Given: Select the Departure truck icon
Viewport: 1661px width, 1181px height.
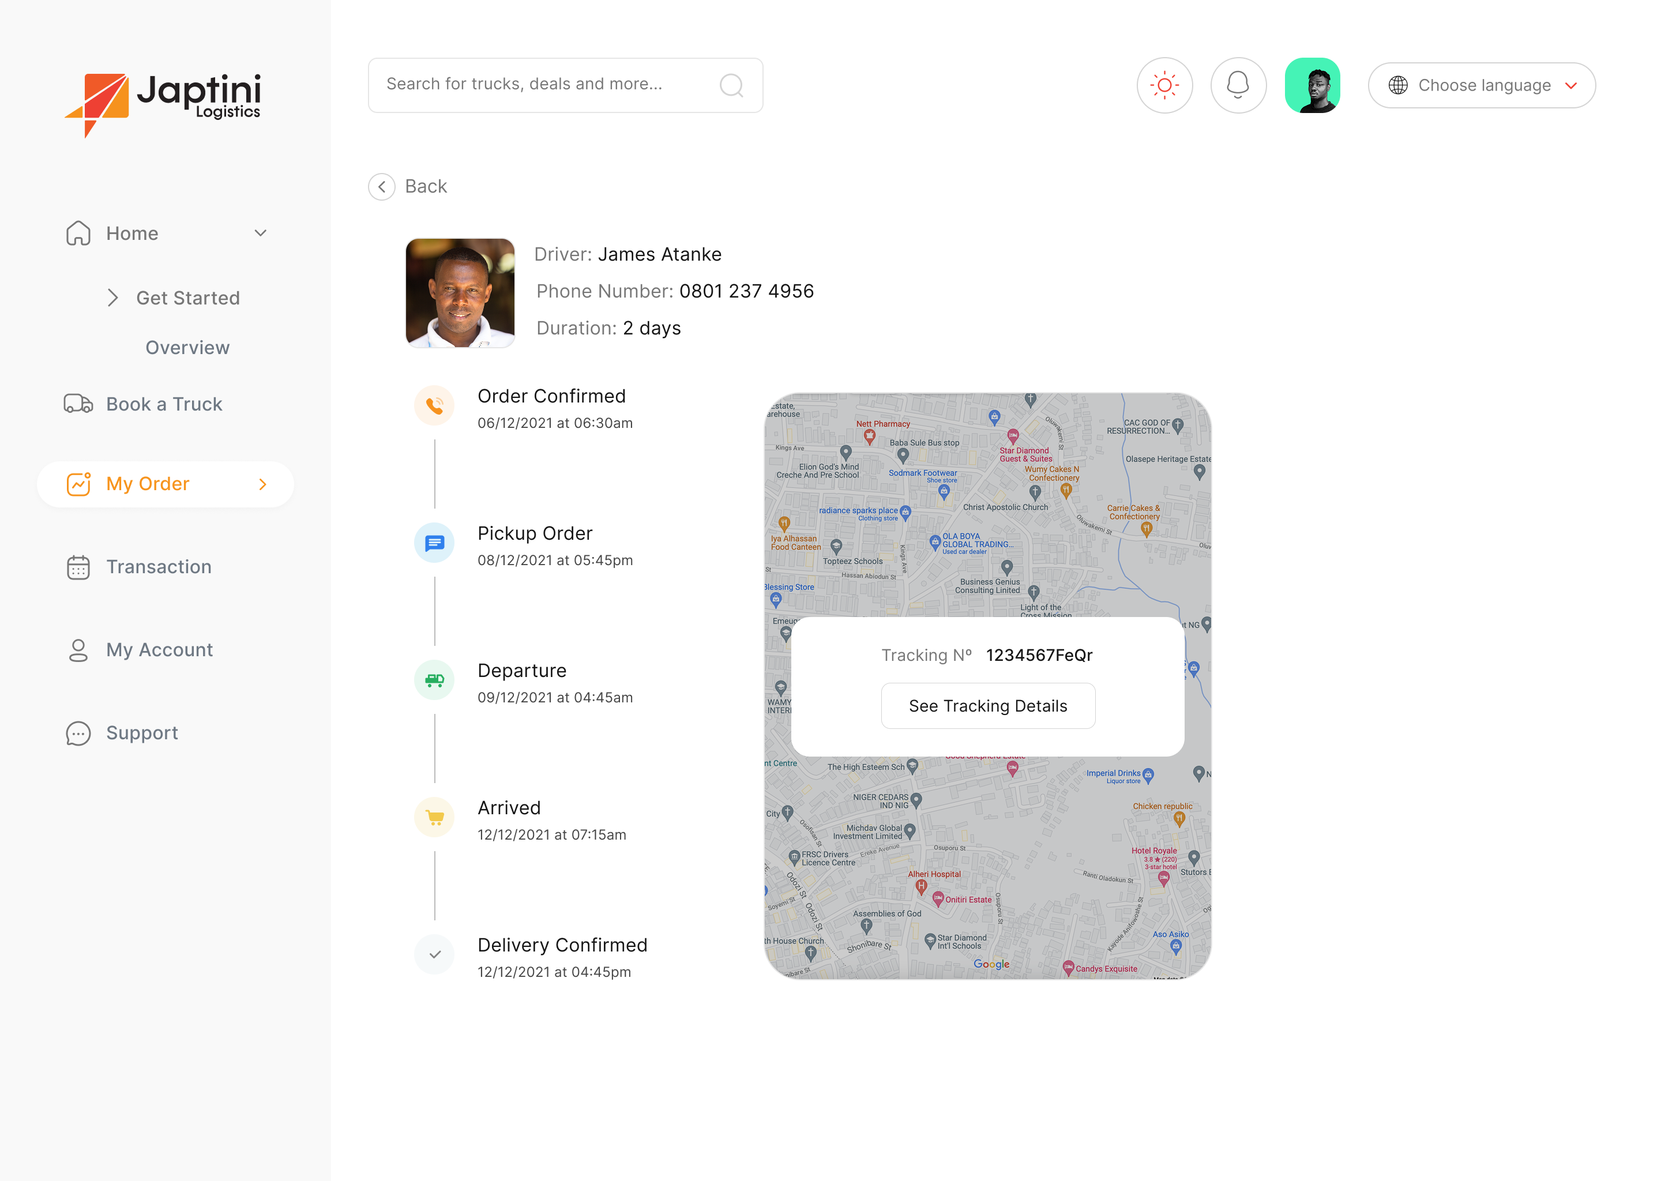Looking at the screenshot, I should pyautogui.click(x=434, y=679).
